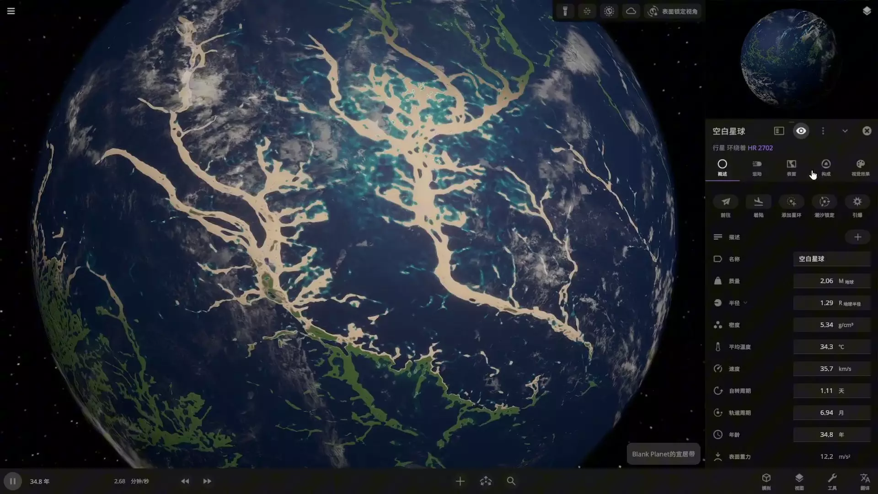Open the search magnifier in bottom bar
This screenshot has height=494, width=878.
pos(511,481)
